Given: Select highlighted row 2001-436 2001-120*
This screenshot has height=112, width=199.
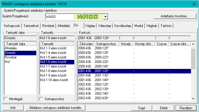Looking at the screenshot, I should [x=134, y=71].
